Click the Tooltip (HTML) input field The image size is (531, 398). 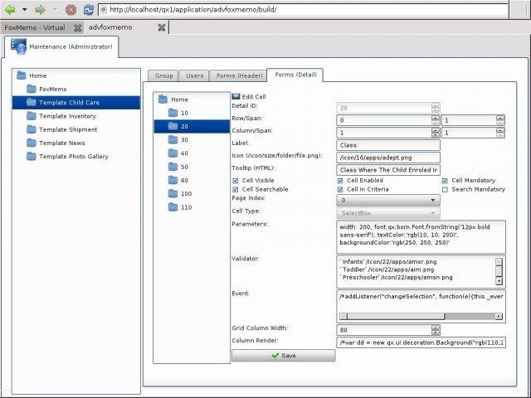[x=388, y=170]
